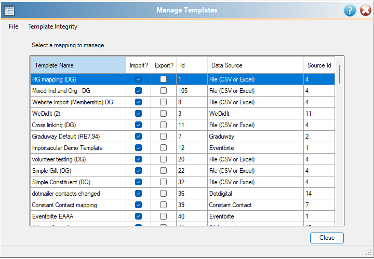Check Export for Simple Constituent (DG)

click(x=164, y=182)
